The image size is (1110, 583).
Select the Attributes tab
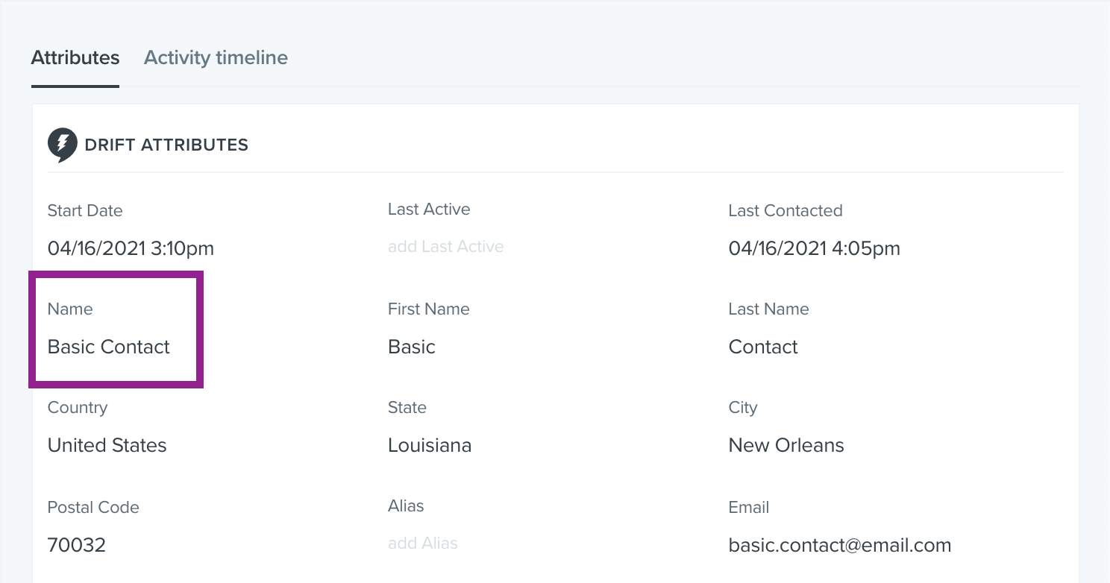(x=75, y=57)
